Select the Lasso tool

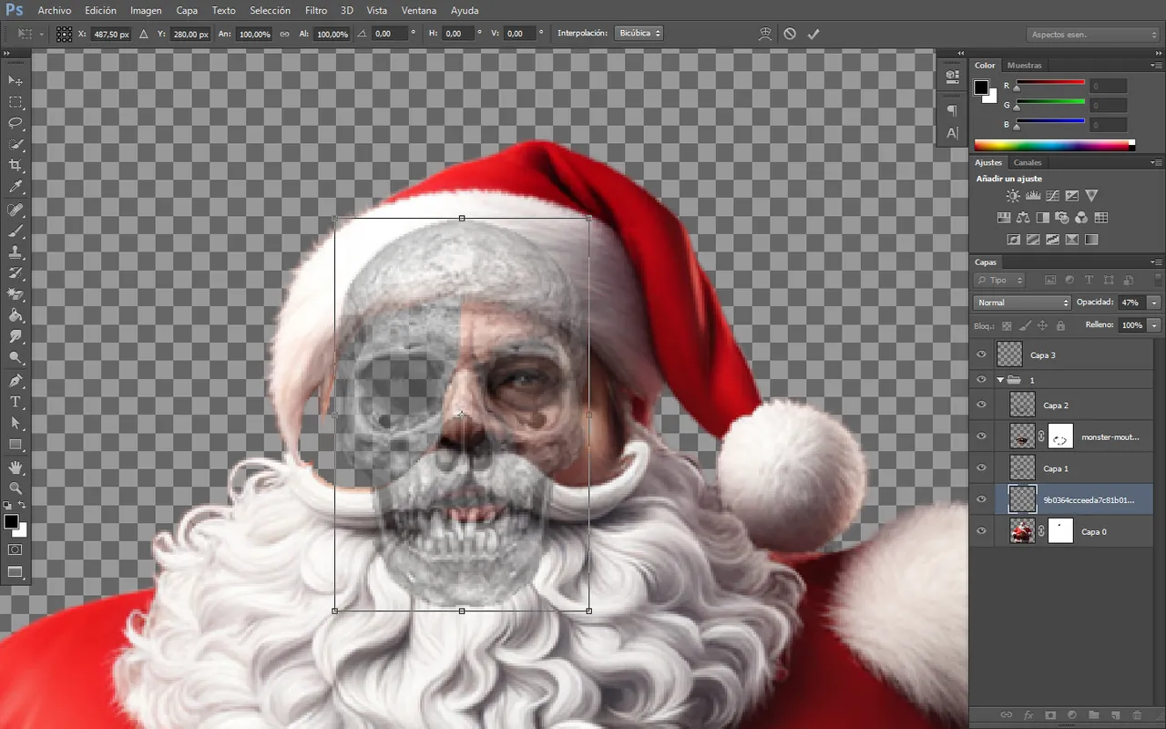point(15,123)
